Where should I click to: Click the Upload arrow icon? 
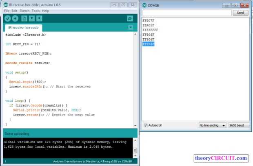pyautogui.click(x=15, y=18)
